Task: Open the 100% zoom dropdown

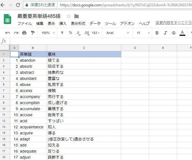Action: pyautogui.click(x=48, y=33)
